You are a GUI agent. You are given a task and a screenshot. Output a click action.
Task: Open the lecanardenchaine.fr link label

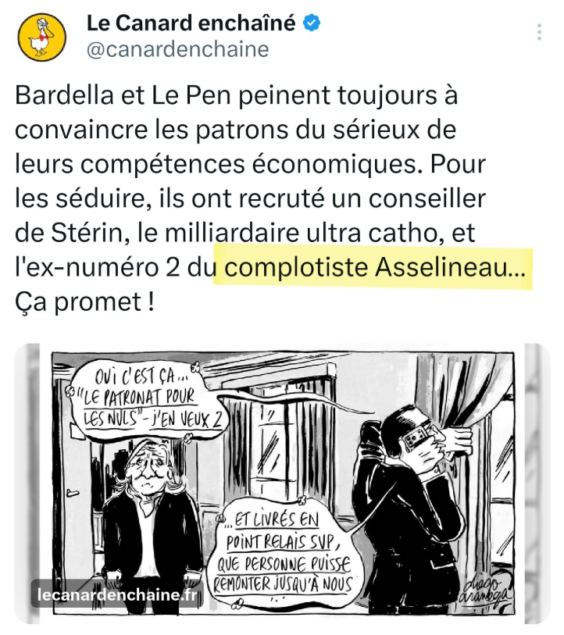coord(117,594)
